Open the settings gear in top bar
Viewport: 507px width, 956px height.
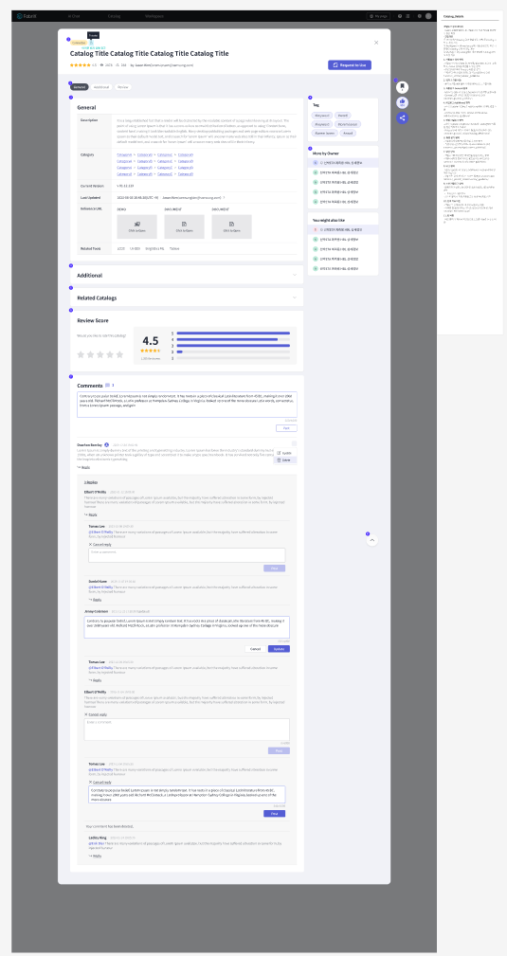pyautogui.click(x=419, y=16)
